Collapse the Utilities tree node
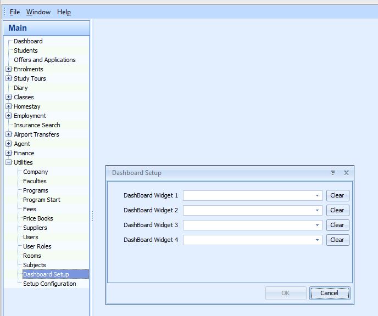Screen dimensions: 378x316 tap(9, 162)
